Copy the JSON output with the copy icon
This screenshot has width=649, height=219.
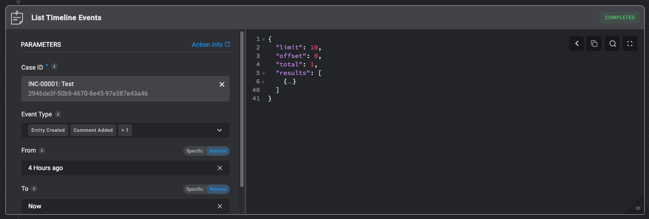(594, 44)
